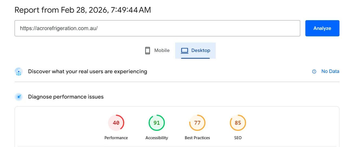
Task: Focus the URL input field
Action: 157,28
